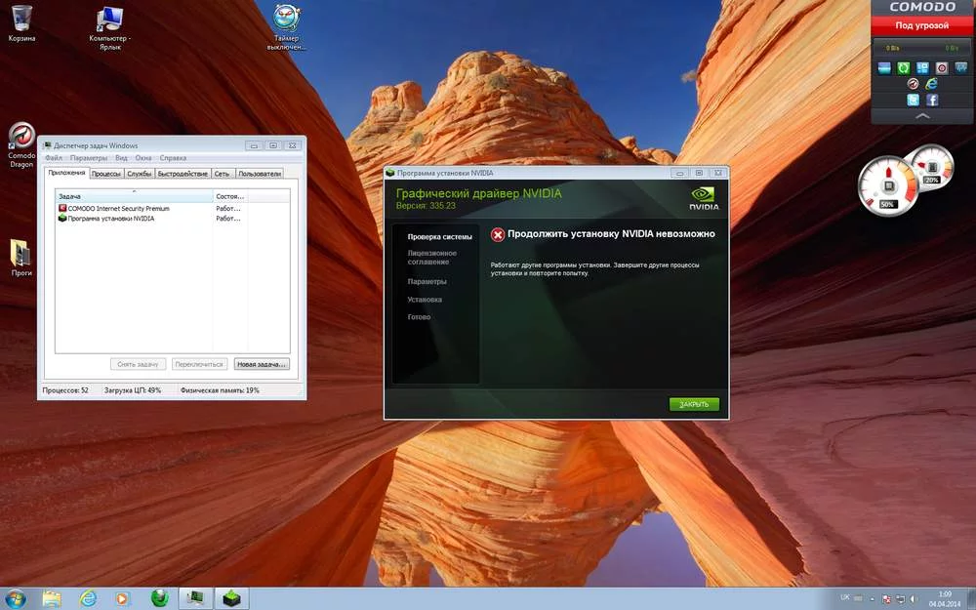Screen dimensions: 976x610
Task: Launch Comodo Dragon from COMODO widget
Action: pos(914,83)
